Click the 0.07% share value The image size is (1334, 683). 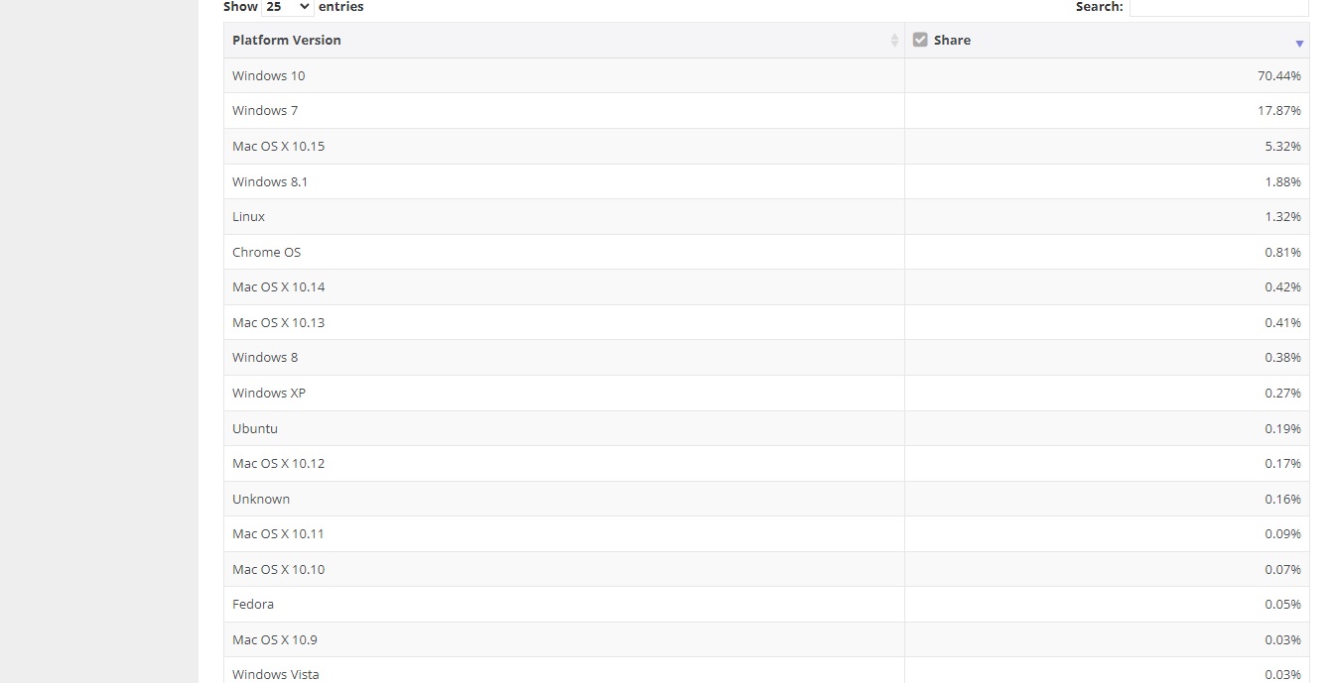pos(1282,569)
